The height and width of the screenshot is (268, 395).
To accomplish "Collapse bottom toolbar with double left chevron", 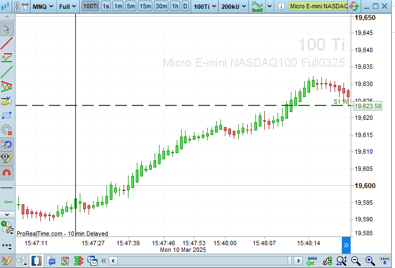I will point(104,261).
